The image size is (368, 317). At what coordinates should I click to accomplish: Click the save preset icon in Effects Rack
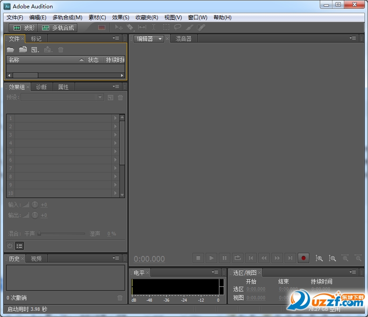[x=110, y=97]
